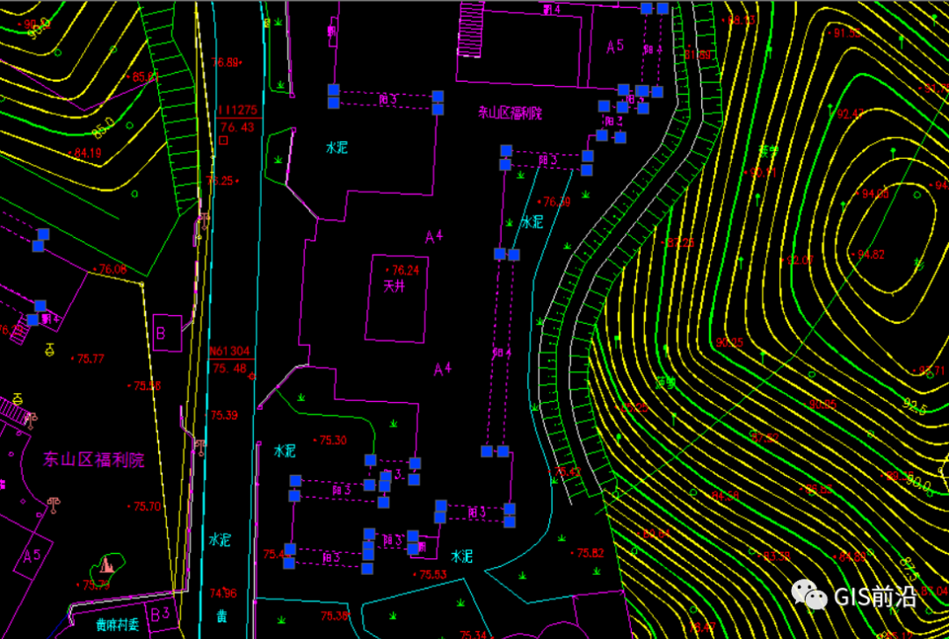Select the 76.24 elevation point text
Screen dimensions: 949x639
pos(405,270)
